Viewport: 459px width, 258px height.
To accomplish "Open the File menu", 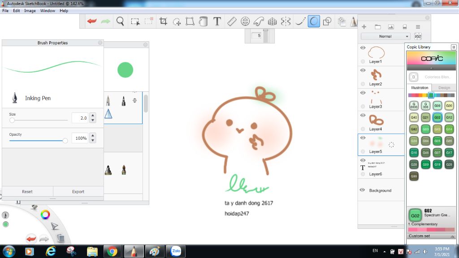I will coord(5,11).
